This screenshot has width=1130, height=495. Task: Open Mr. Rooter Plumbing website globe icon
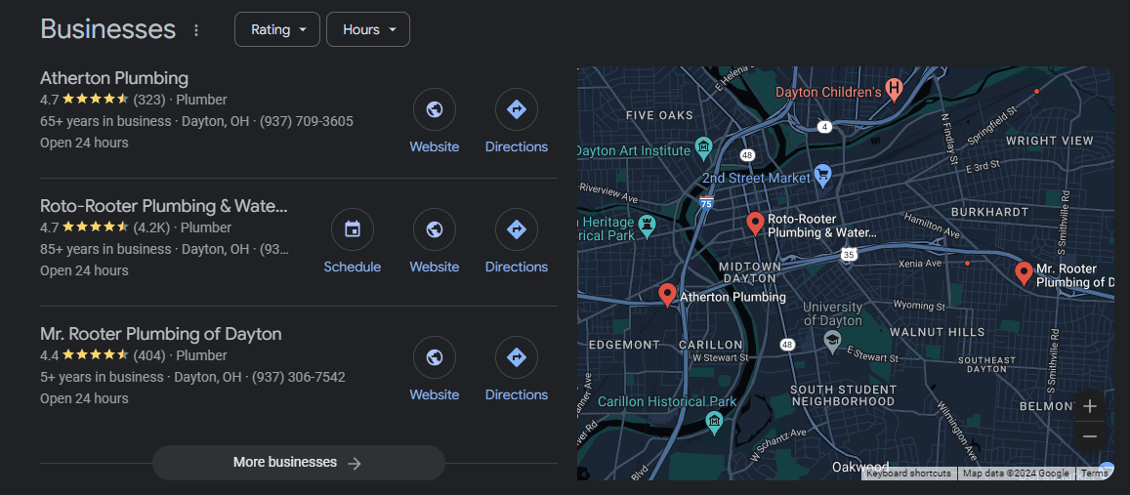tap(434, 357)
